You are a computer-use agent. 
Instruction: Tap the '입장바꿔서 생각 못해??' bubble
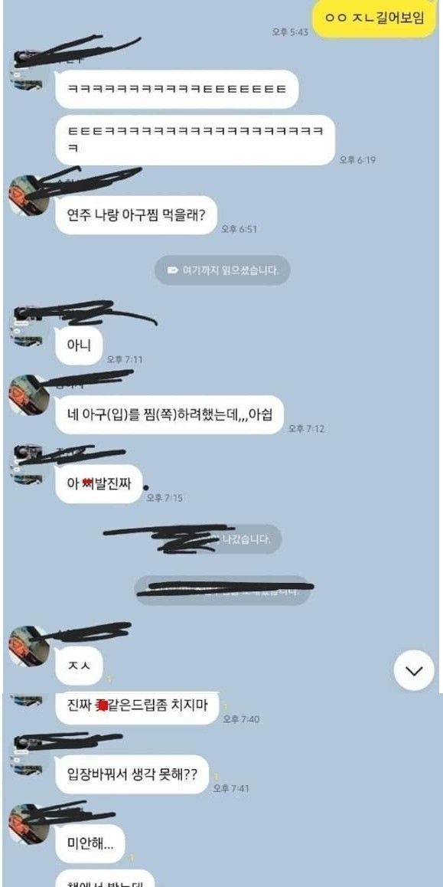[132, 774]
